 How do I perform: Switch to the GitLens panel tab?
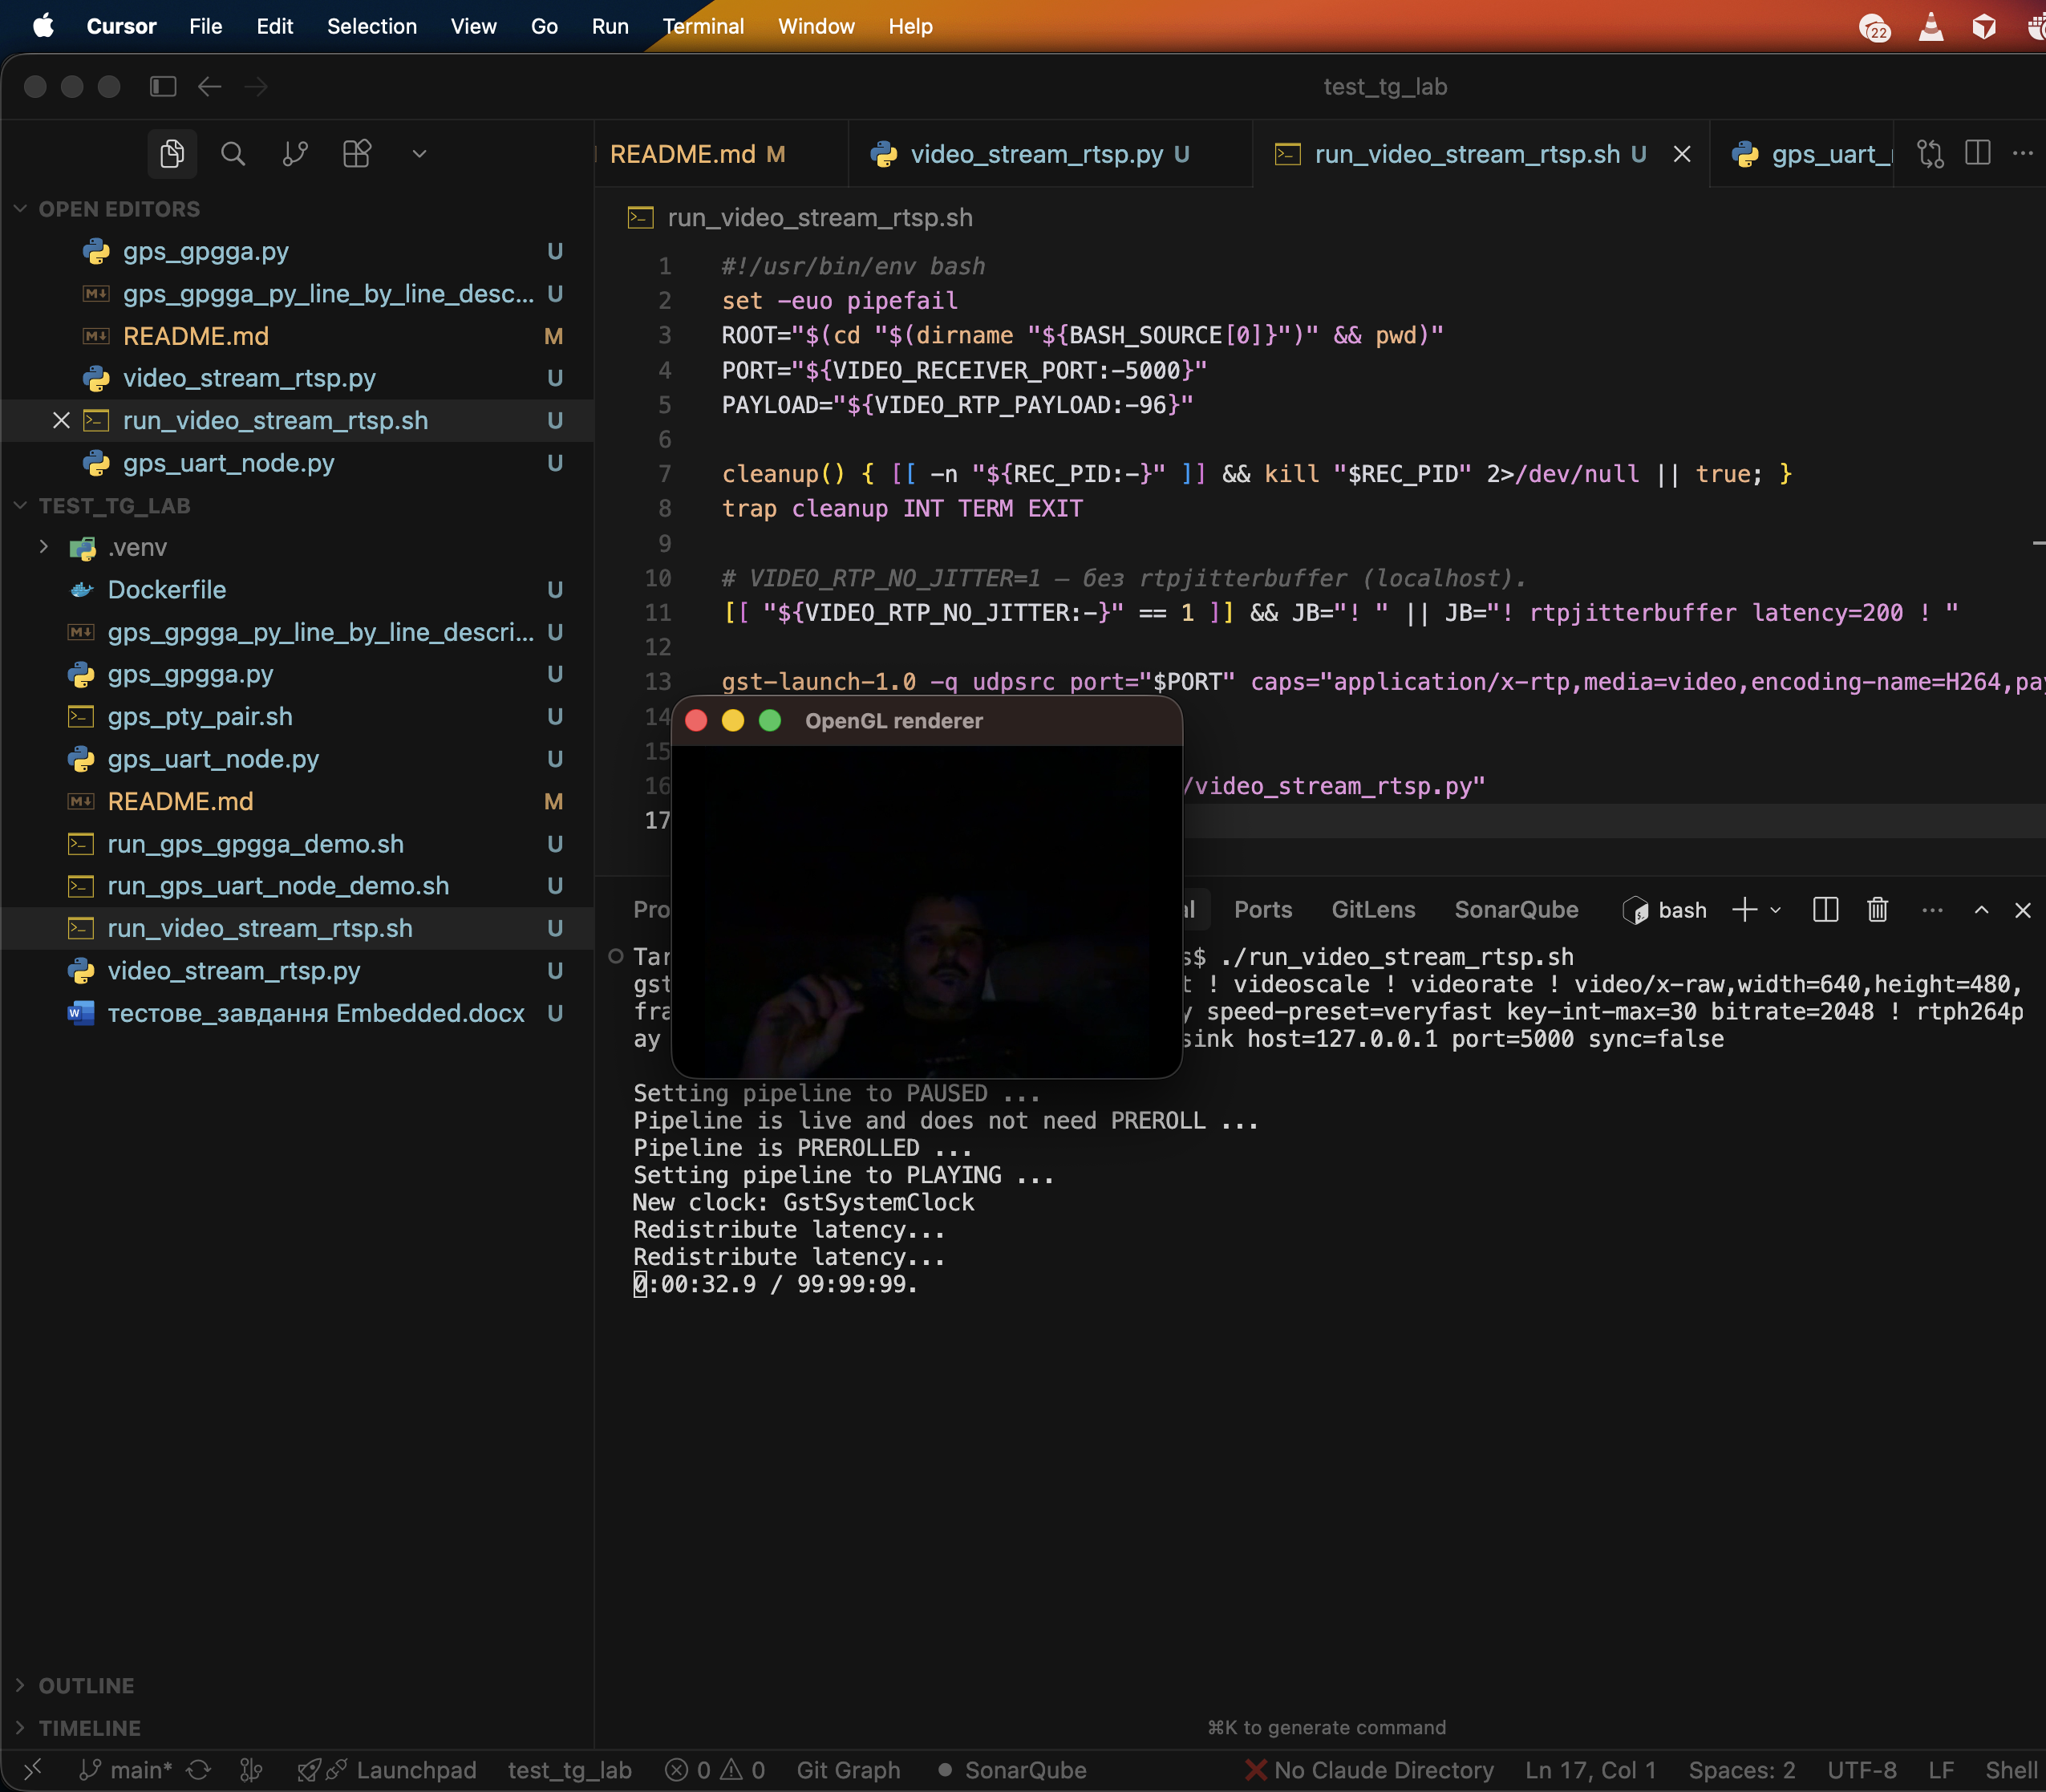[1373, 910]
